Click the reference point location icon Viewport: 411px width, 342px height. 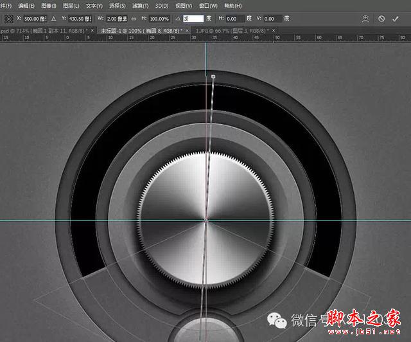coord(8,19)
